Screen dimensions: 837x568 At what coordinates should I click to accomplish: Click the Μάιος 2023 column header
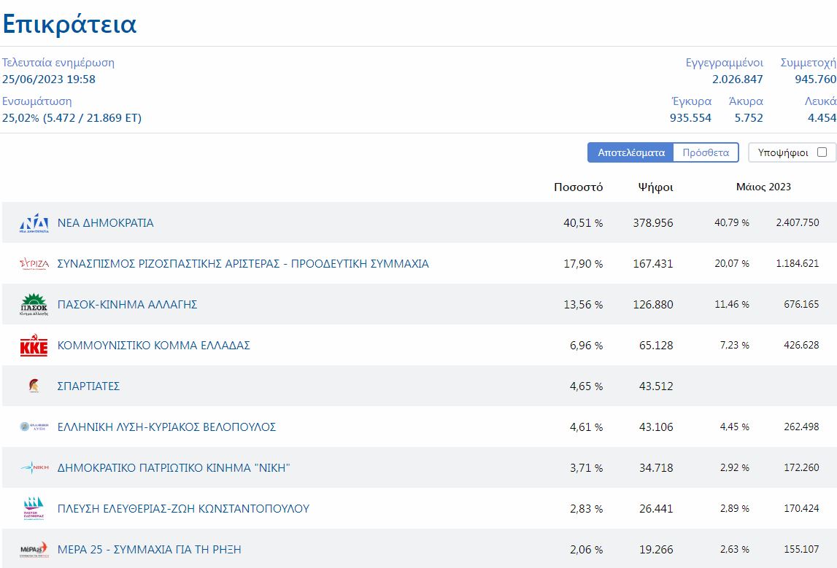coord(763,187)
